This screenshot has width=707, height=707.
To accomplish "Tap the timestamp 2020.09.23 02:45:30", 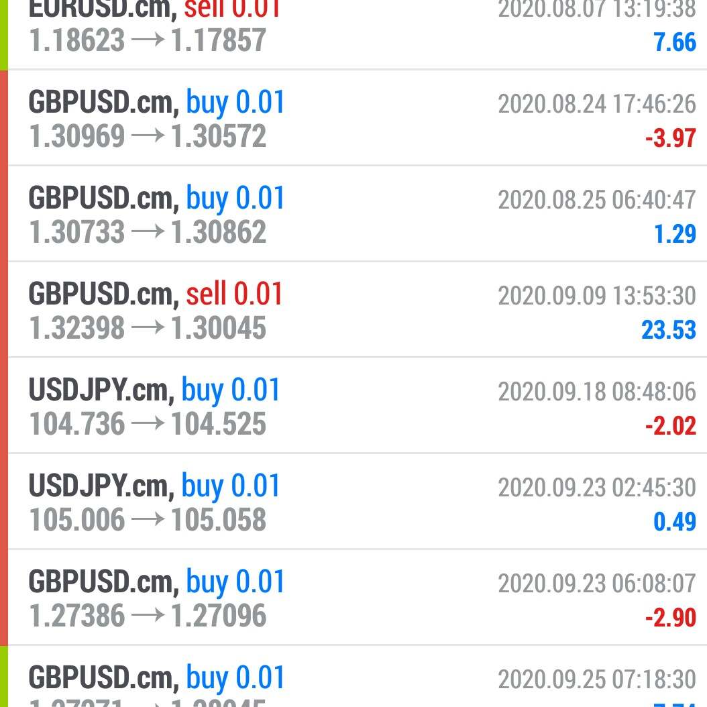I will click(597, 488).
